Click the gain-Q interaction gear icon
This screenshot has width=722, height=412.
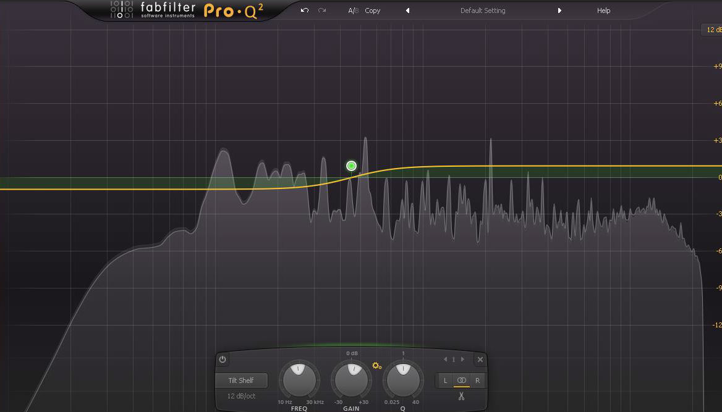376,366
